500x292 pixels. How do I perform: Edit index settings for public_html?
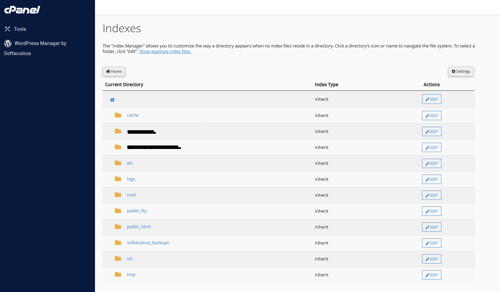[x=431, y=227]
